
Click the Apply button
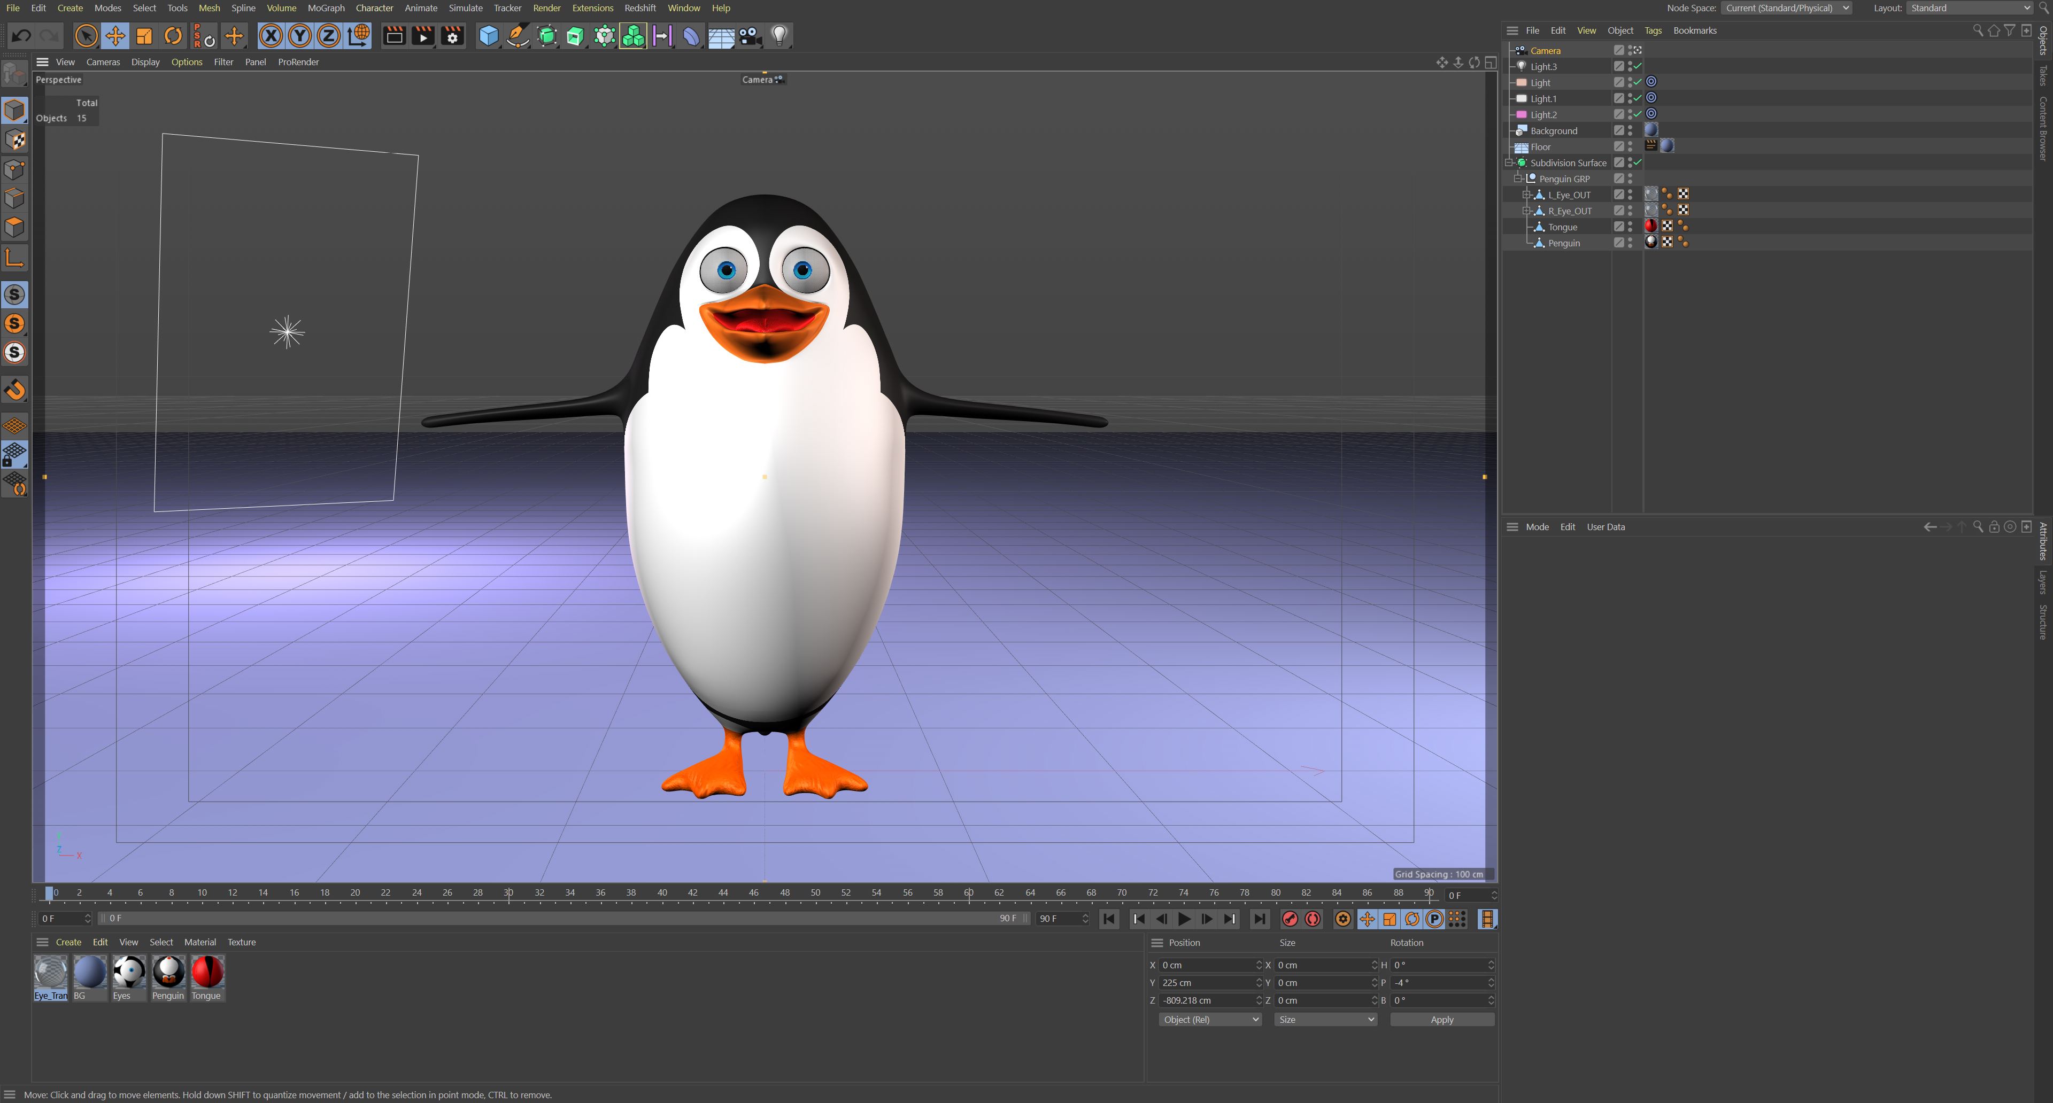[x=1441, y=1020]
